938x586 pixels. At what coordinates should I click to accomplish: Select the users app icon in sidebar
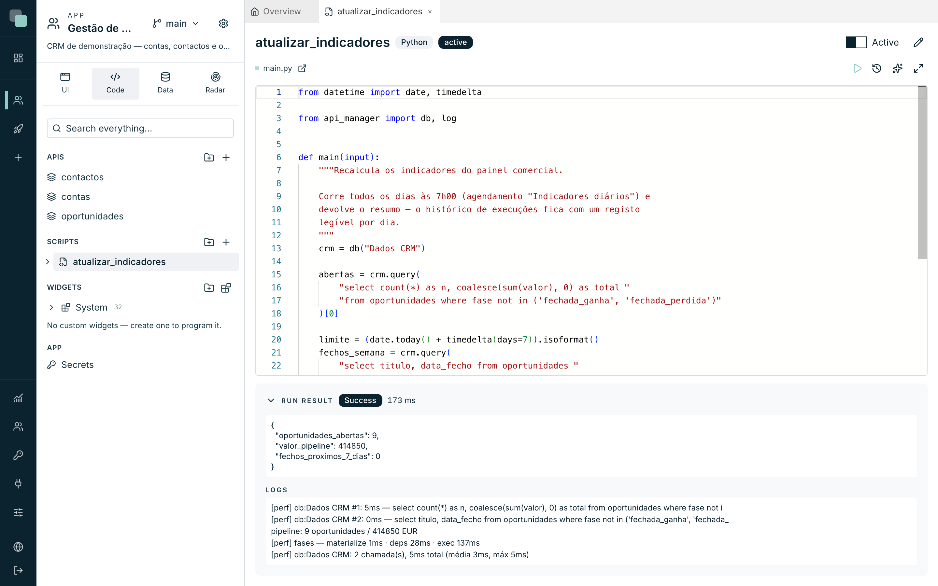[x=18, y=100]
